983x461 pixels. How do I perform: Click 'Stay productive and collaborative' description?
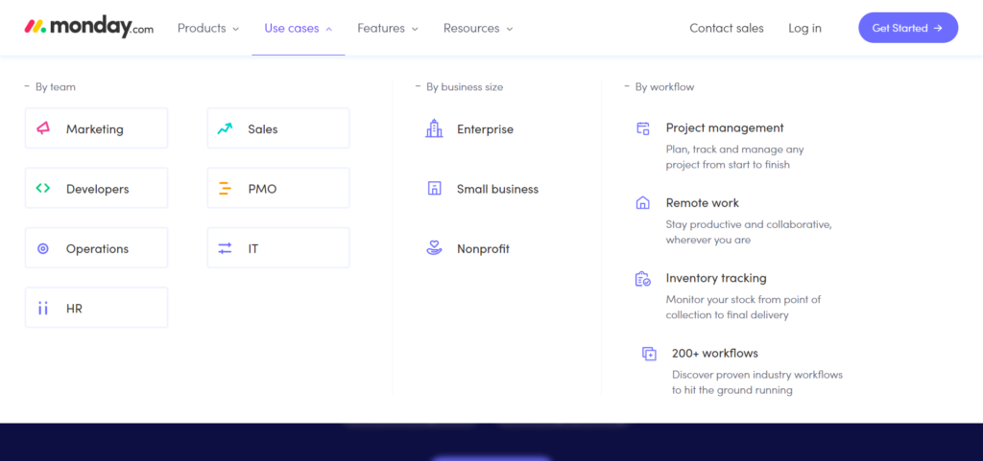click(x=749, y=232)
